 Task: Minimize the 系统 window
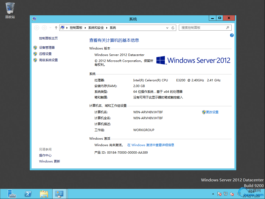pyautogui.click(x=212, y=18)
